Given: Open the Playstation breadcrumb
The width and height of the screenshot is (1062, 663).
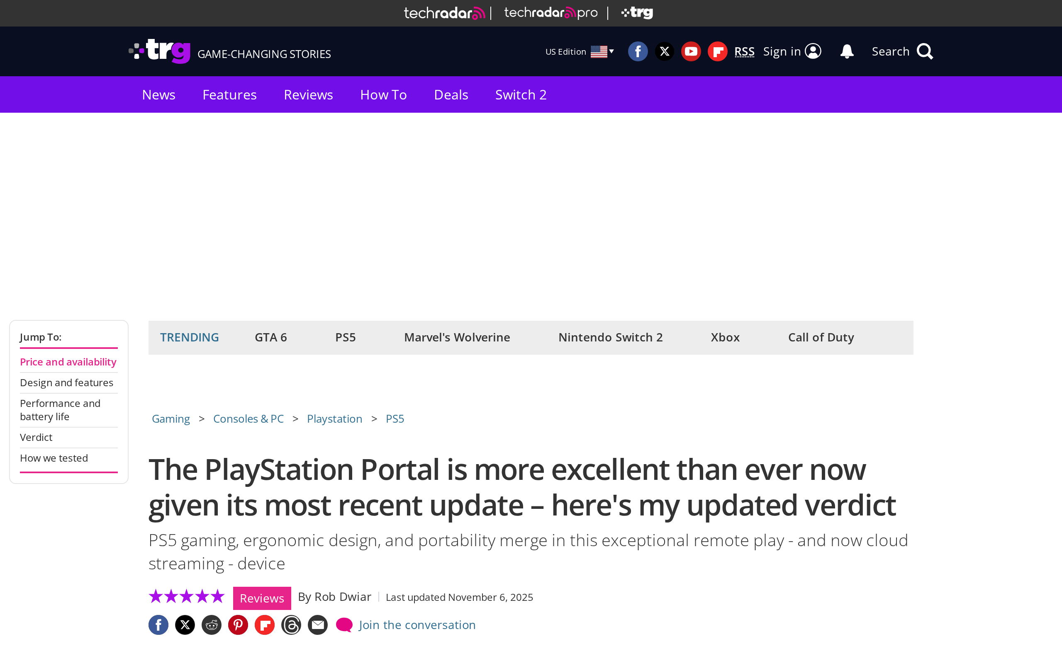Looking at the screenshot, I should 334,419.
